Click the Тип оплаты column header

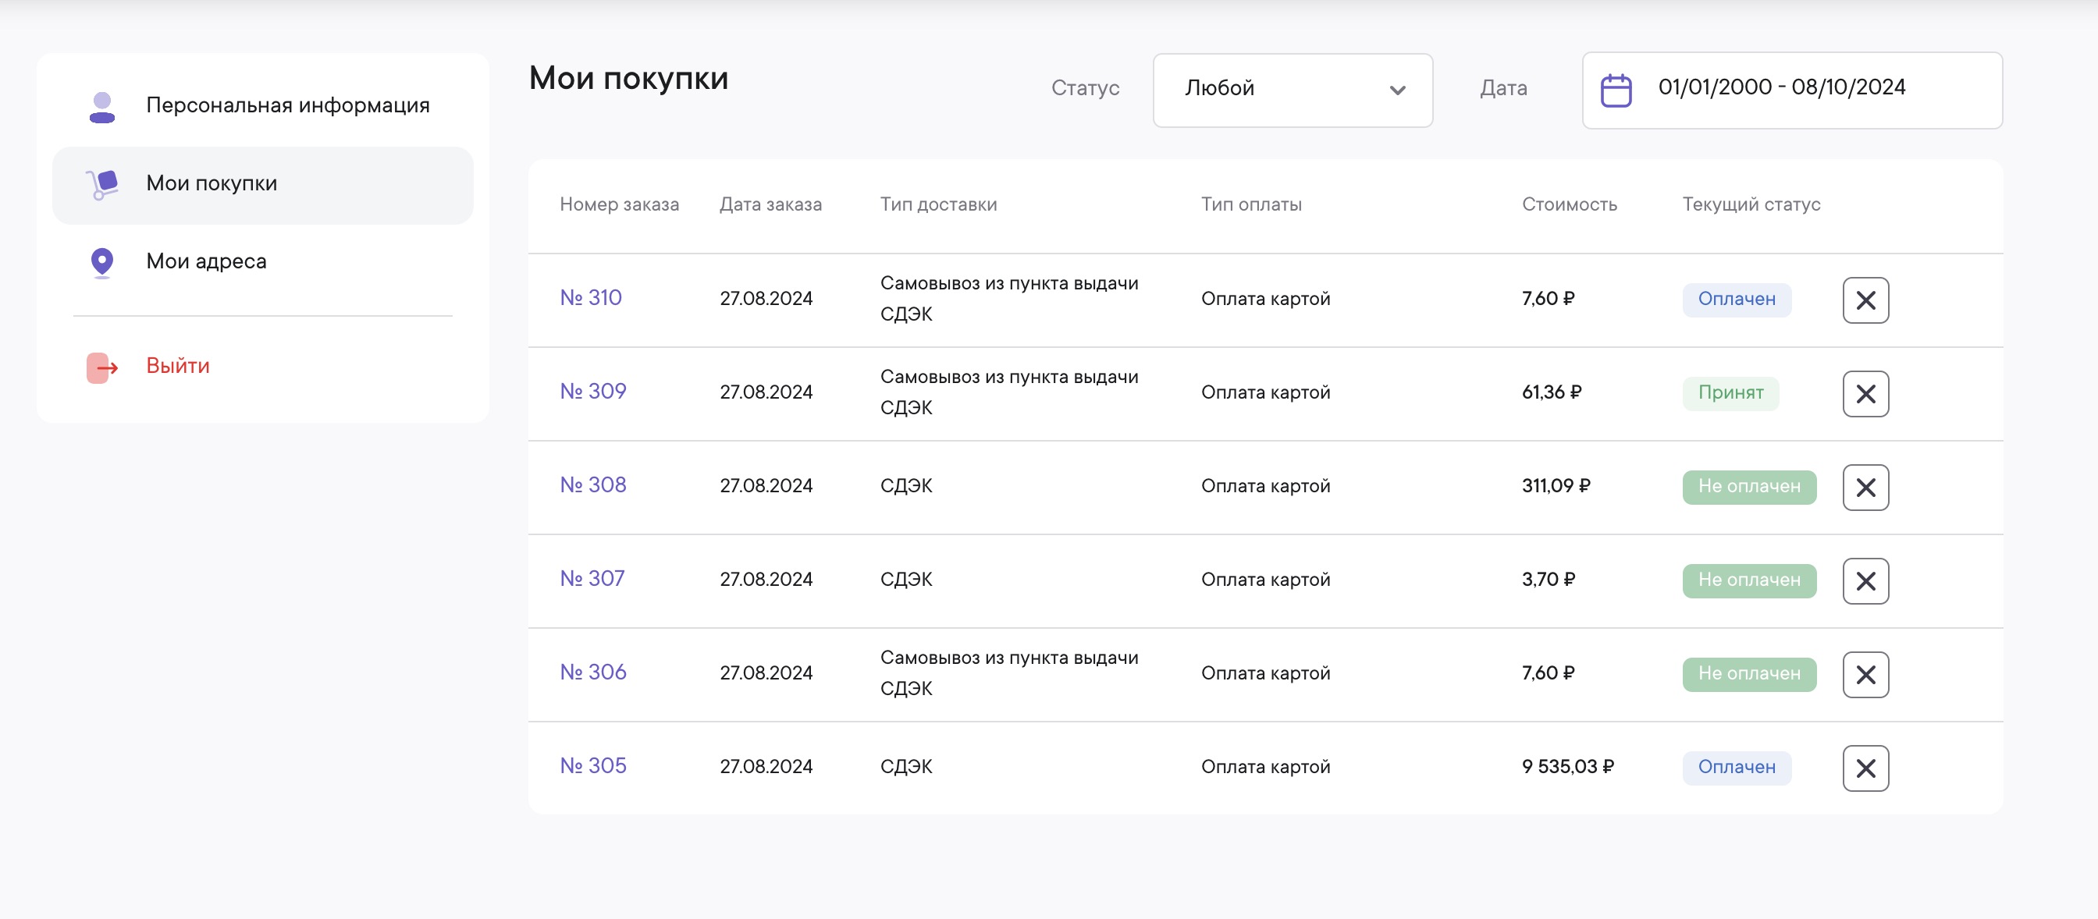[x=1251, y=204]
